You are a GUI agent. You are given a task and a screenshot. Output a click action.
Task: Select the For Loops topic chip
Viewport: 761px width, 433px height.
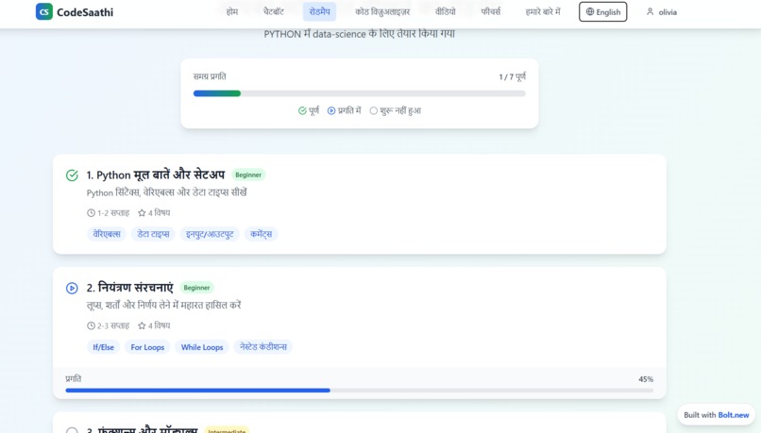147,347
